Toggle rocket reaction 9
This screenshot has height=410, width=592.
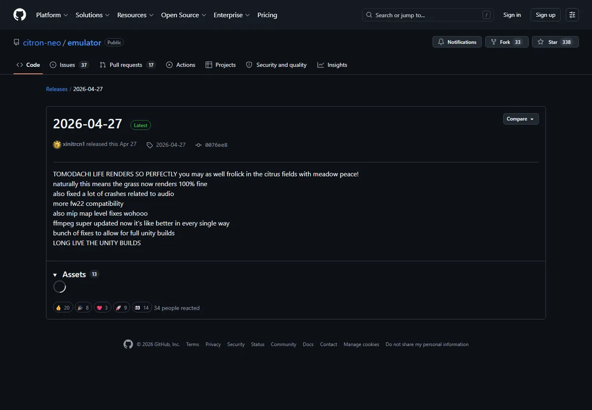click(121, 308)
